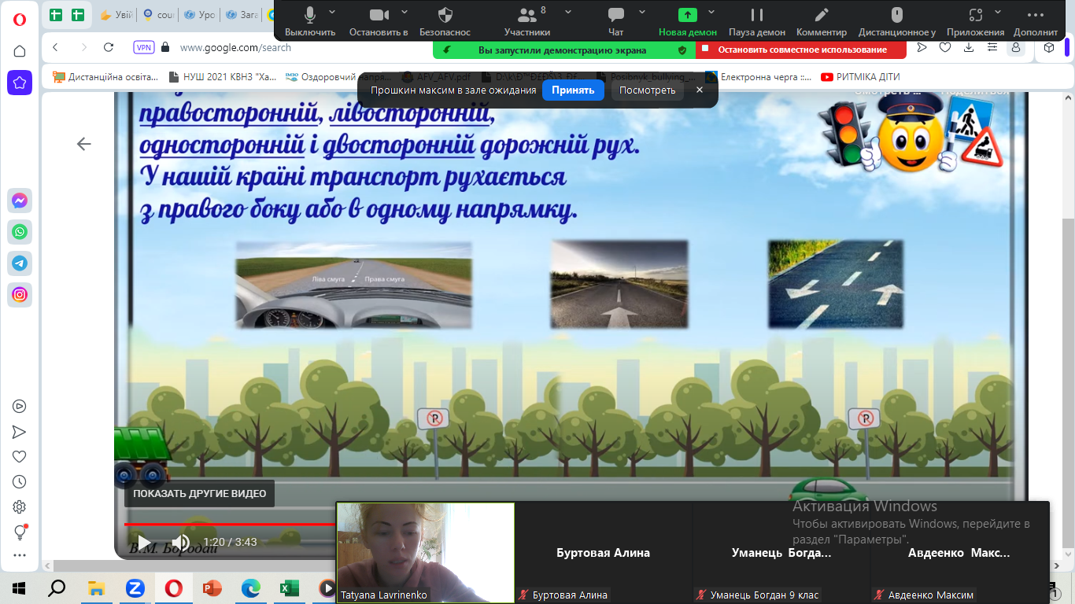Mute video with speaker icon

coord(180,542)
